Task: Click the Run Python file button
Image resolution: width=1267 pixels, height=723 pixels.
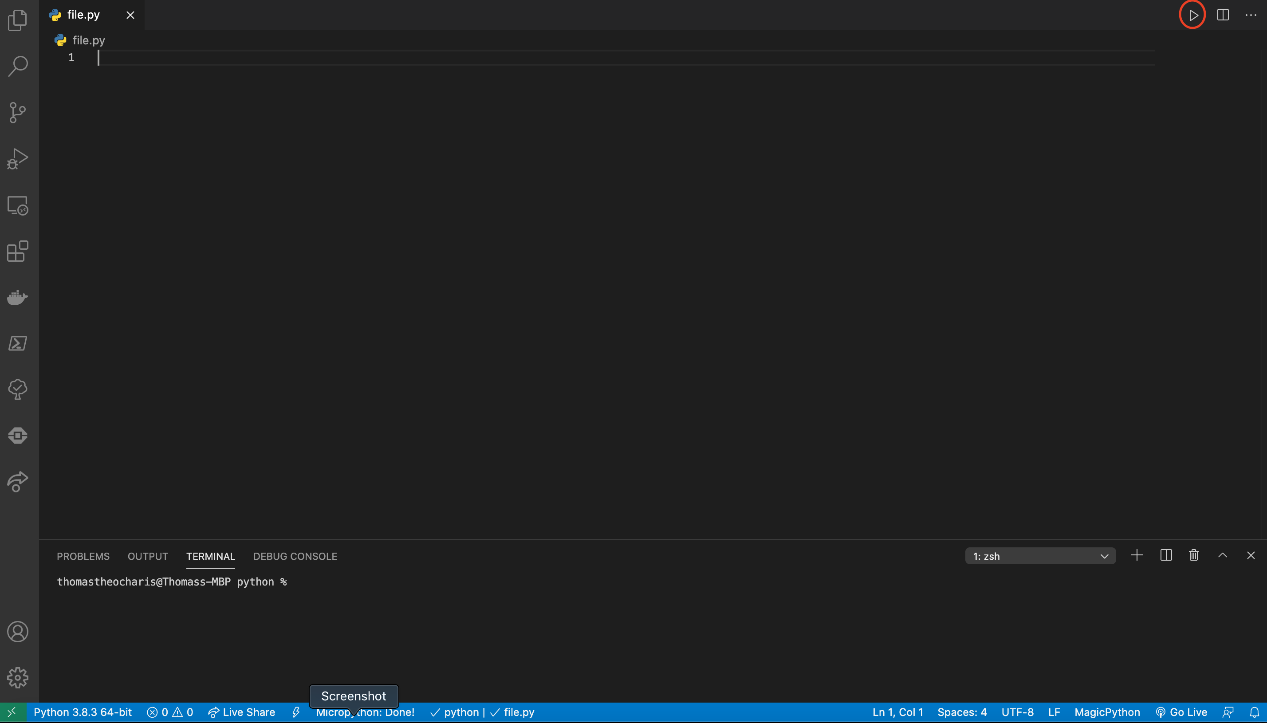Action: pyautogui.click(x=1192, y=15)
